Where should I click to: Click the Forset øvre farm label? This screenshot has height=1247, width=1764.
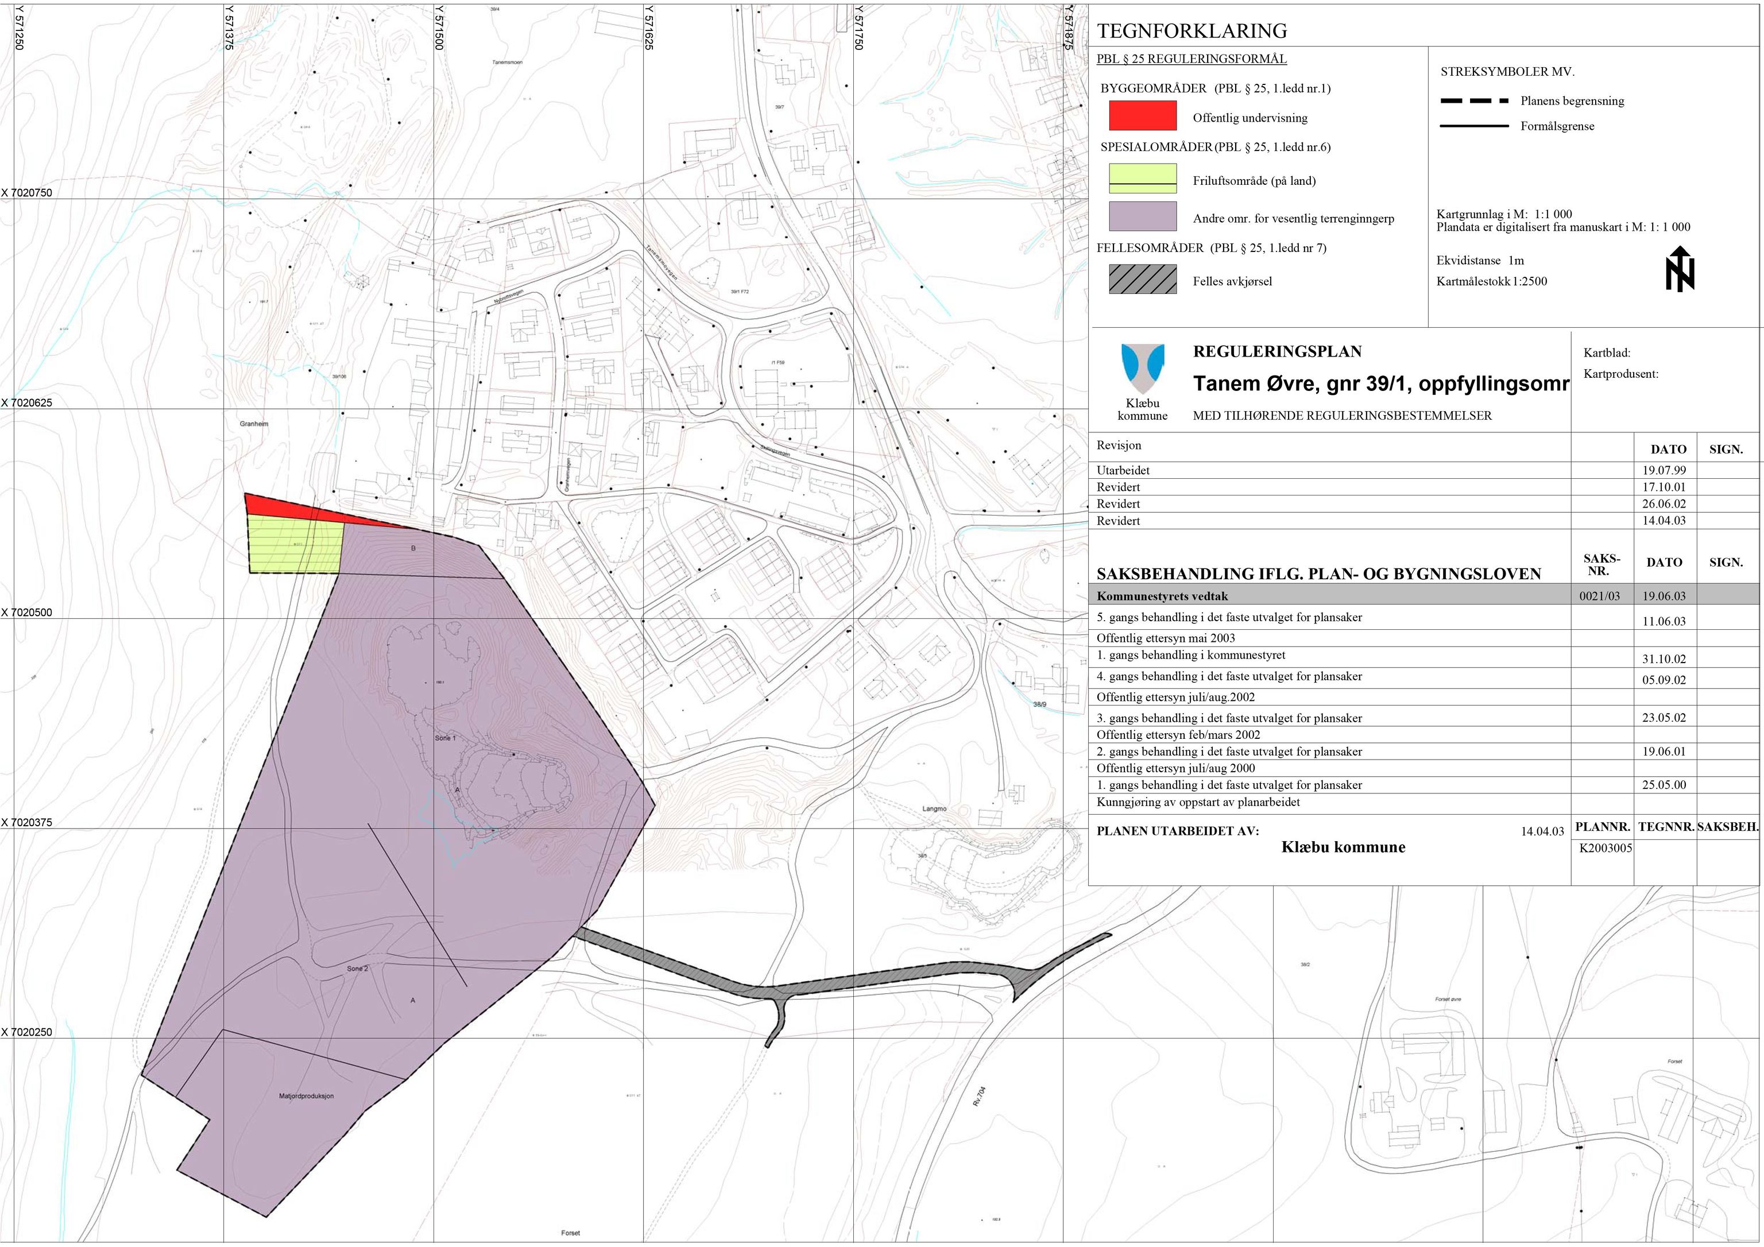(1448, 1000)
